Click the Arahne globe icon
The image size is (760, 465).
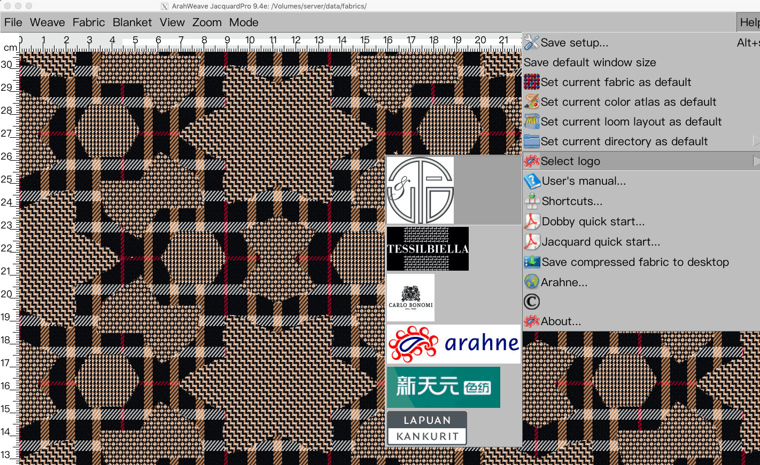pos(532,282)
